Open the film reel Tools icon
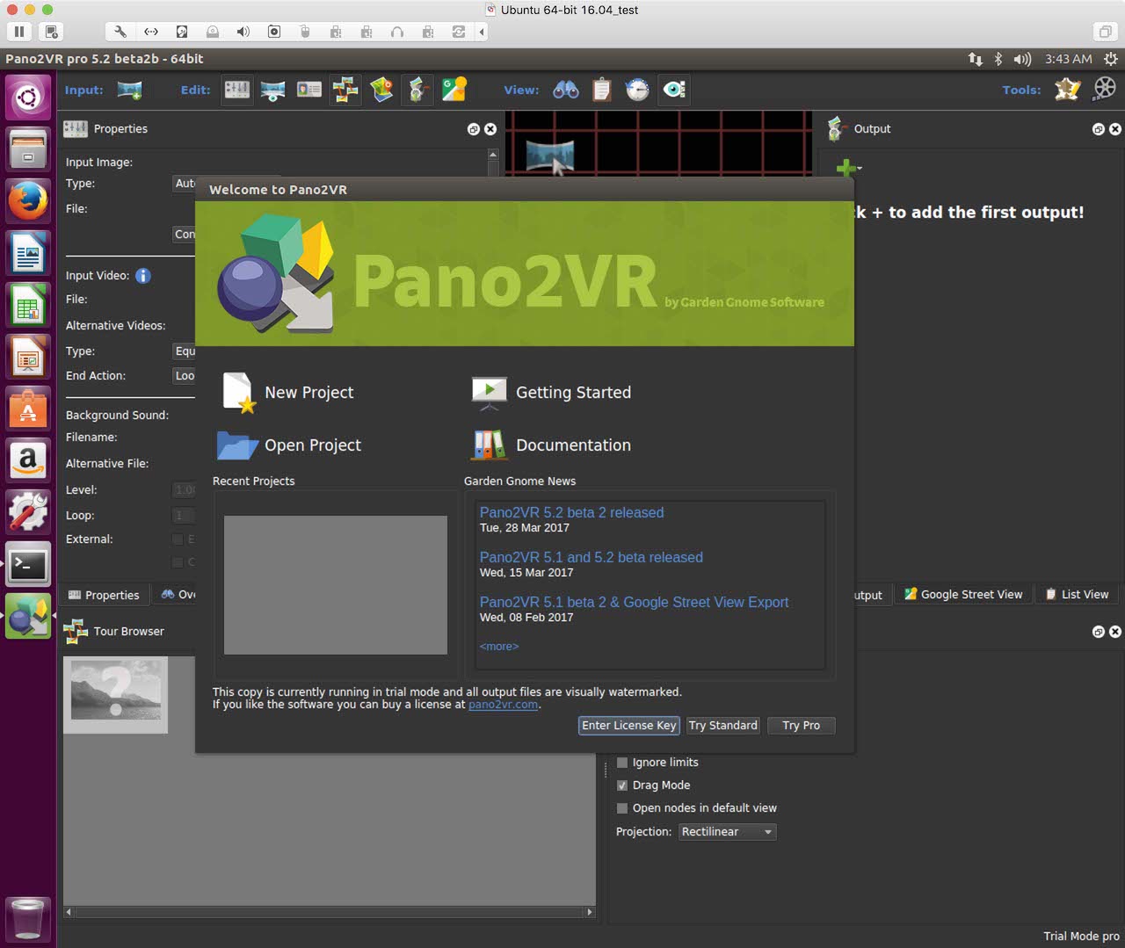The image size is (1125, 948). 1105,89
